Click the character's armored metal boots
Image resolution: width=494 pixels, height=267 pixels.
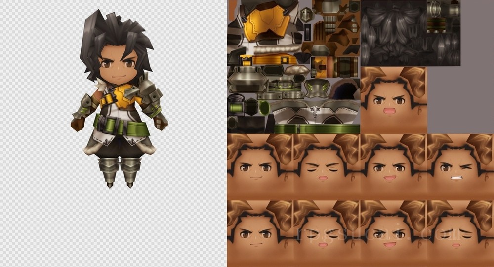119,171
